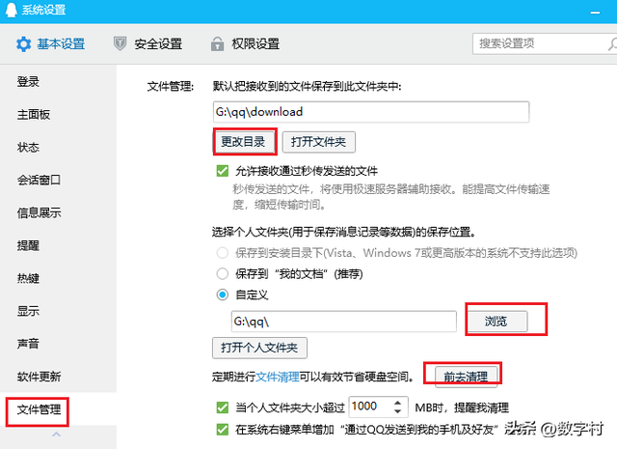Click the 打开文件夹 button
Screen dimensions: 617x449
pos(319,142)
